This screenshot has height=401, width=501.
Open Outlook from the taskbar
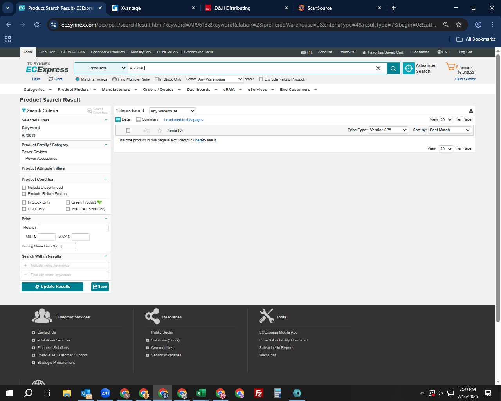coord(86,393)
